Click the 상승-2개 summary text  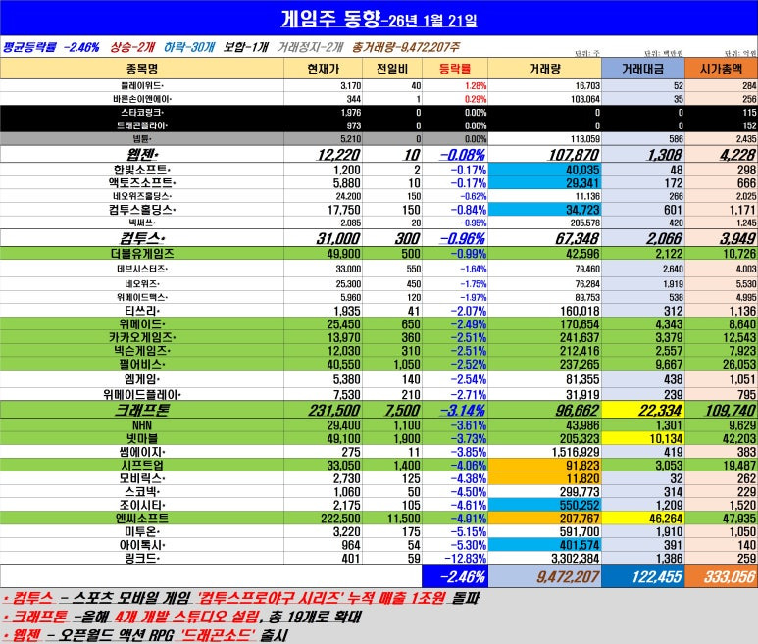click(x=132, y=47)
